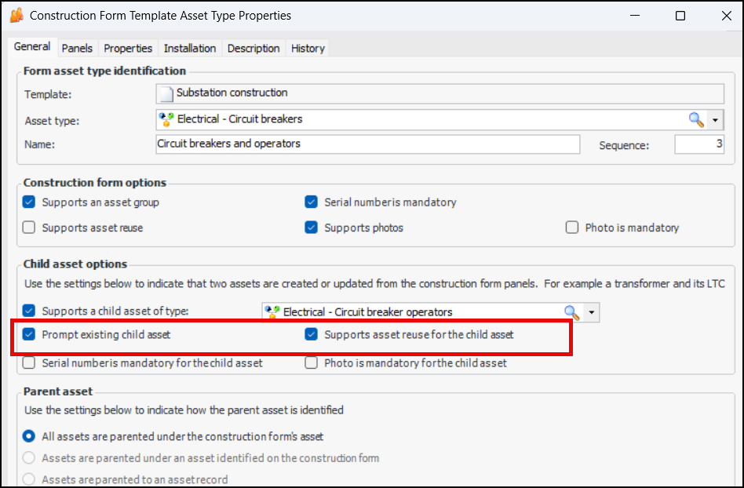Maximize the properties window
Screen dimensions: 744x488
[x=680, y=16]
